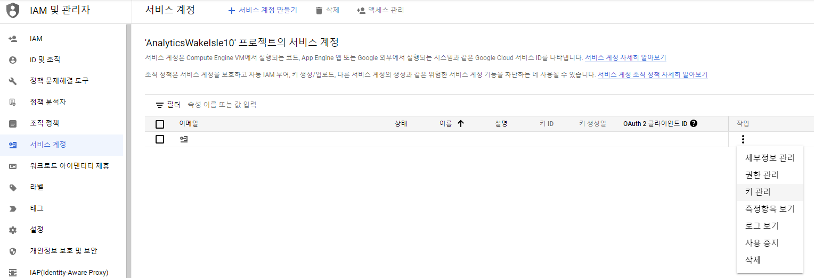The height and width of the screenshot is (278, 814).
Task: Click the 액세스 관리 toolbar button
Action: (380, 10)
